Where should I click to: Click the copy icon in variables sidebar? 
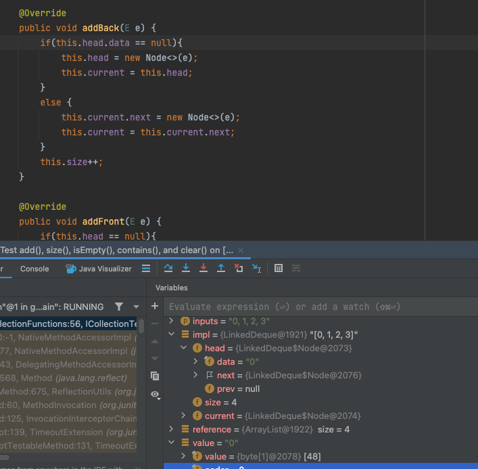tap(155, 376)
